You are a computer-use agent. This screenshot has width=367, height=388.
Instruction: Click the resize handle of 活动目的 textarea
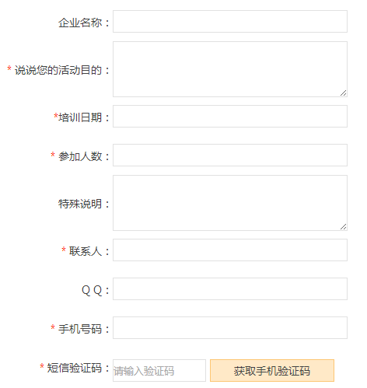[344, 93]
